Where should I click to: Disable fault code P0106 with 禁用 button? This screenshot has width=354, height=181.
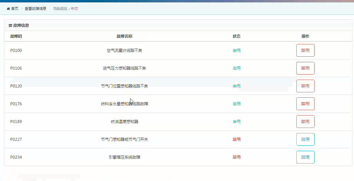pos(305,68)
